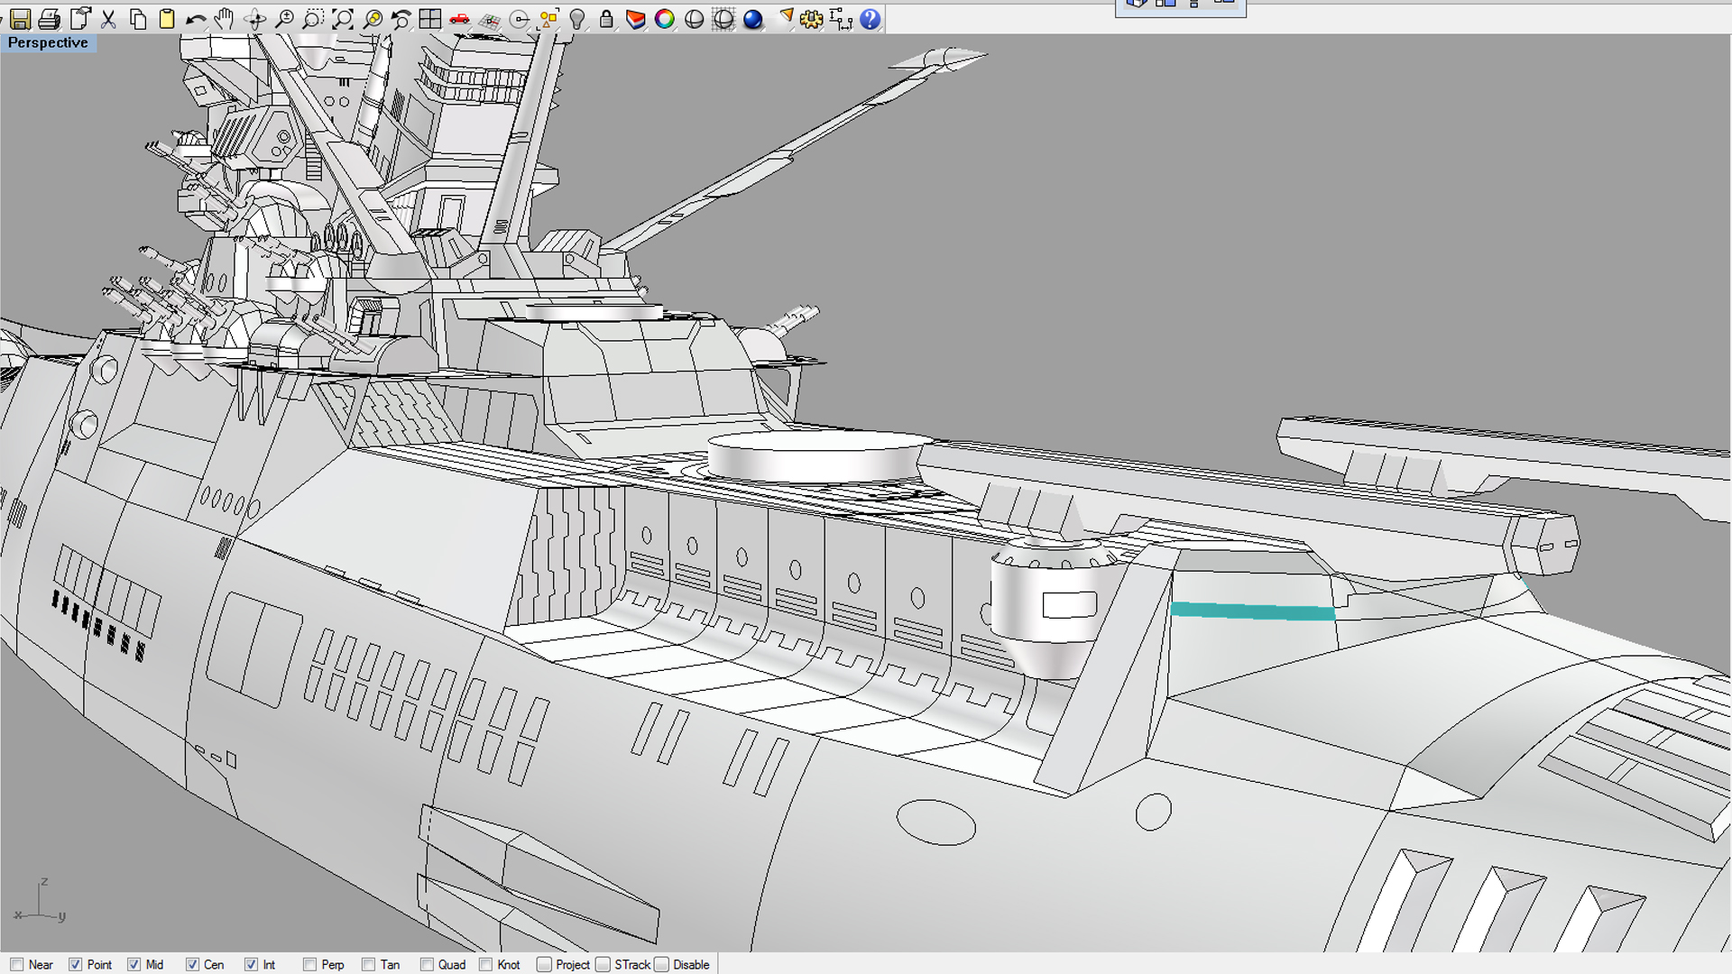
Task: Click the Print icon
Action: point(50,19)
